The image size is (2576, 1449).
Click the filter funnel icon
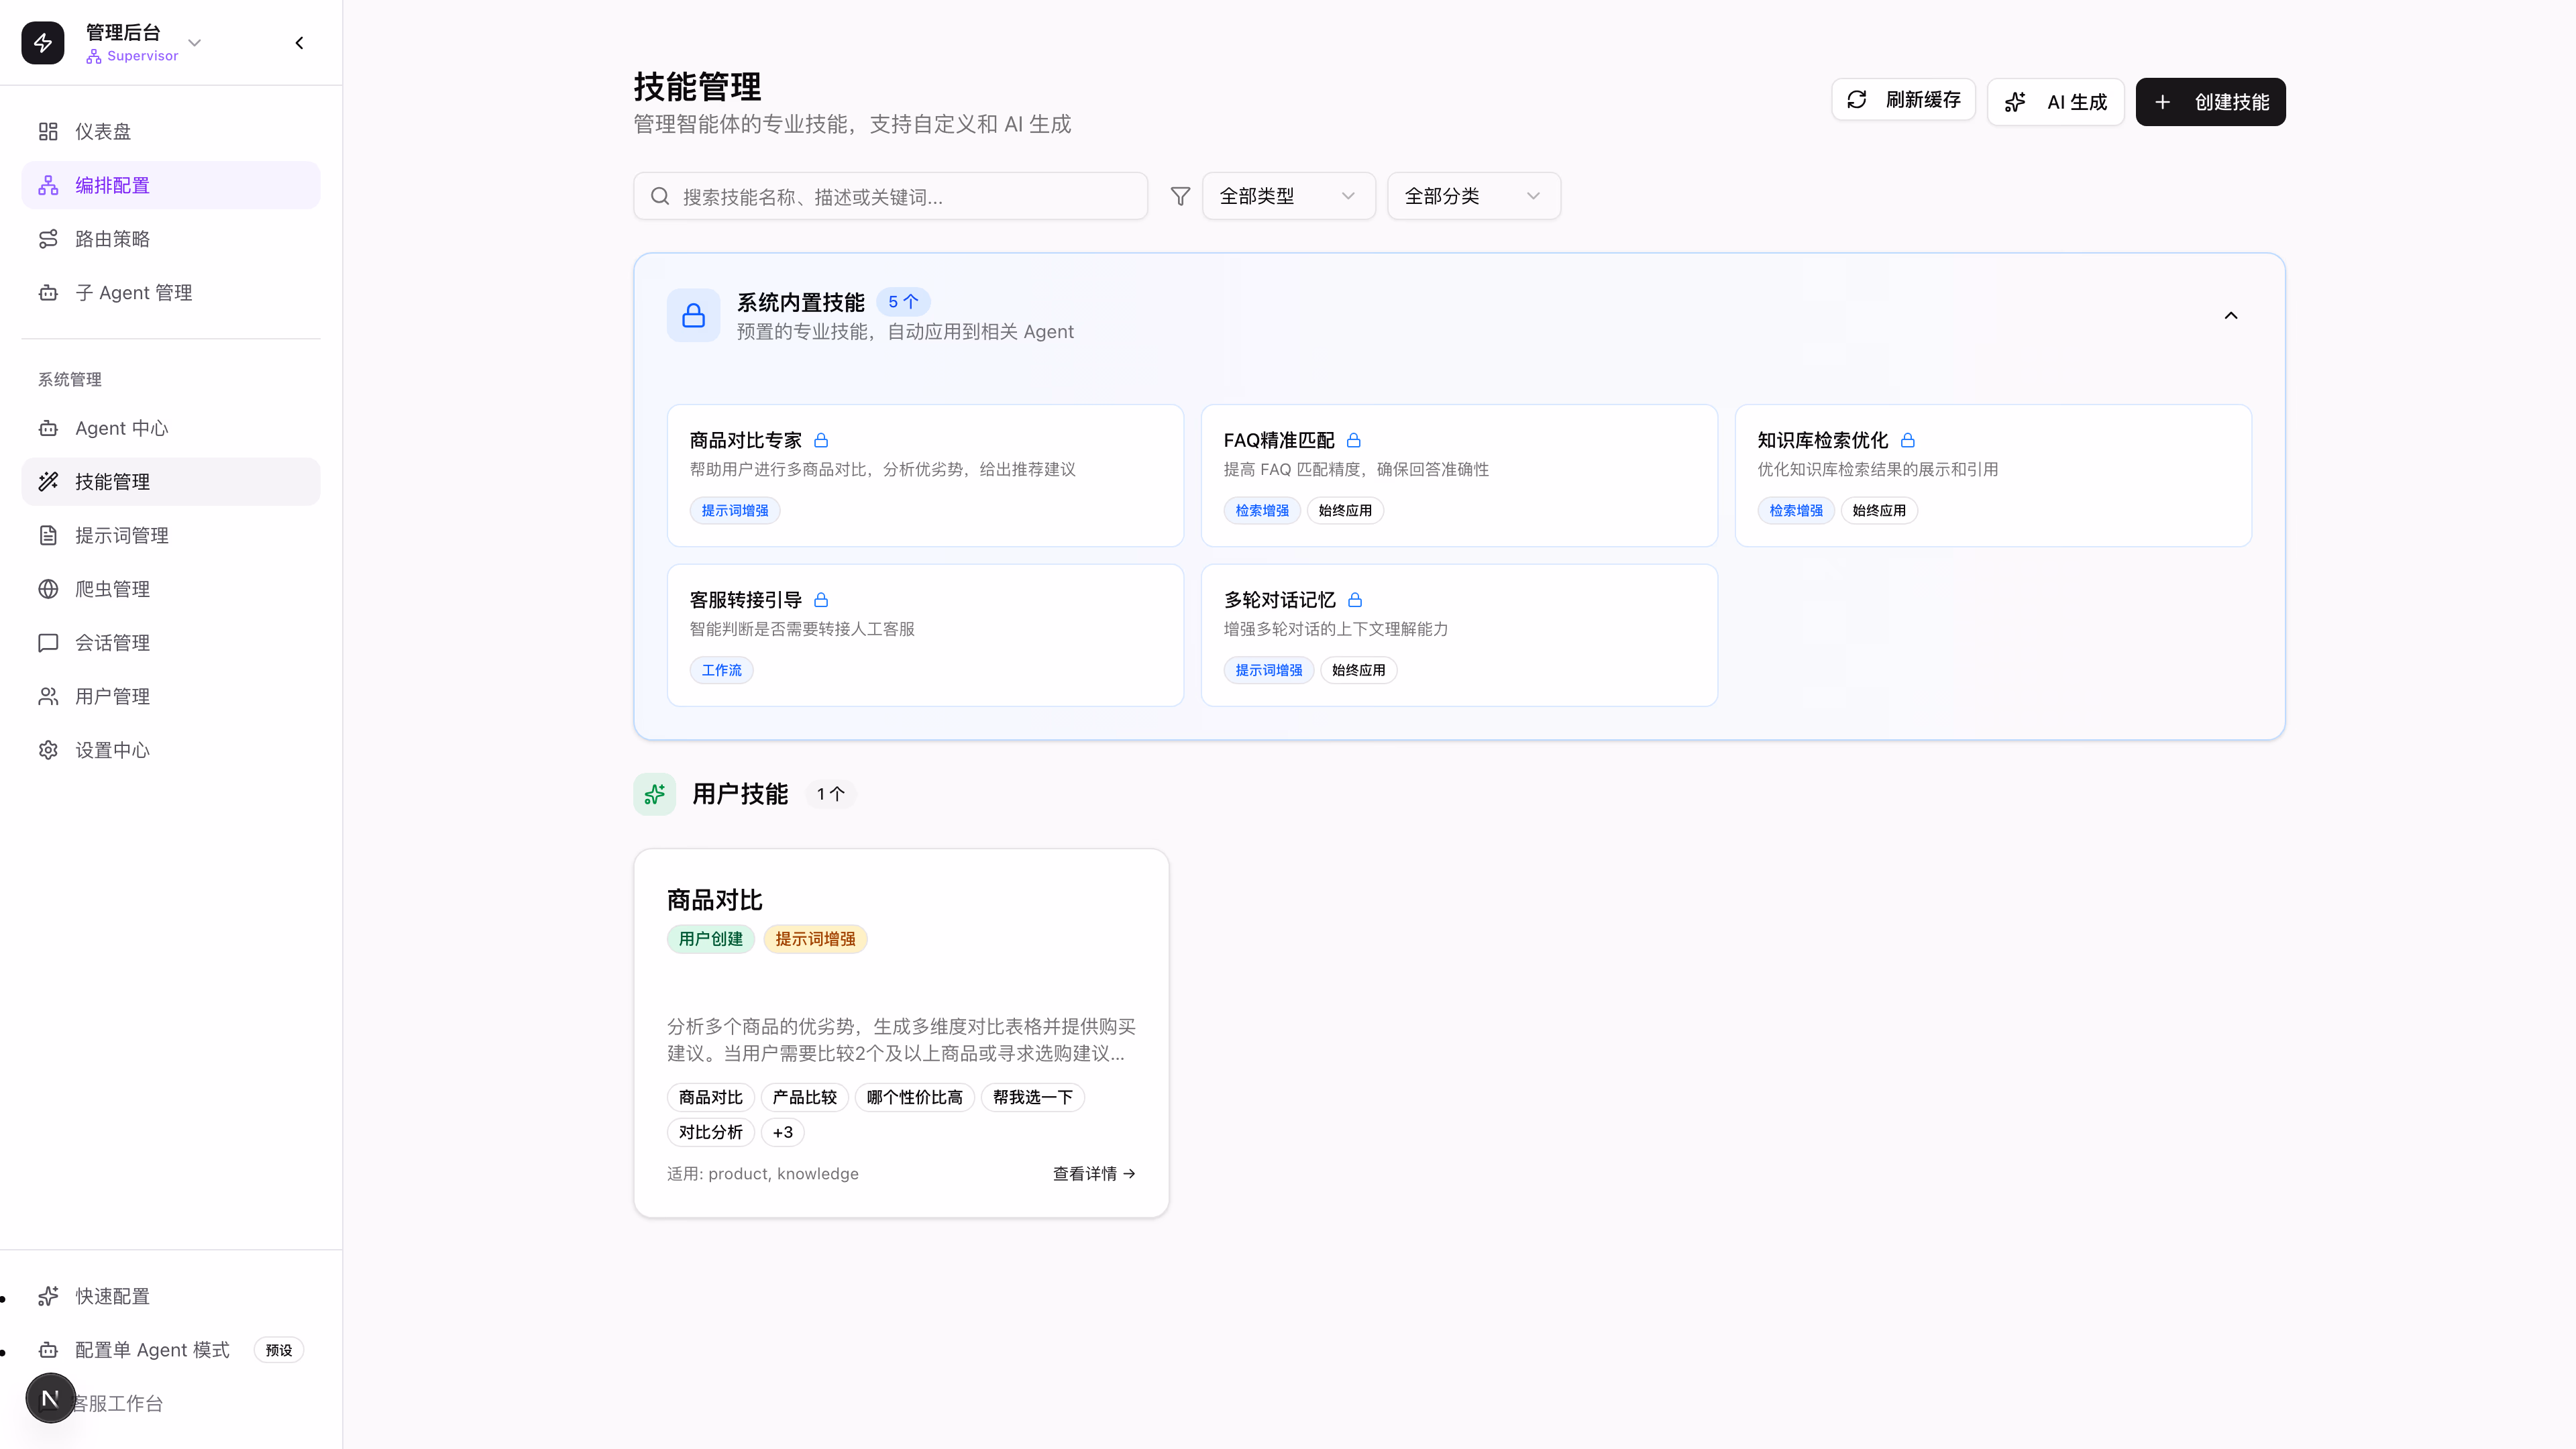pyautogui.click(x=1180, y=196)
